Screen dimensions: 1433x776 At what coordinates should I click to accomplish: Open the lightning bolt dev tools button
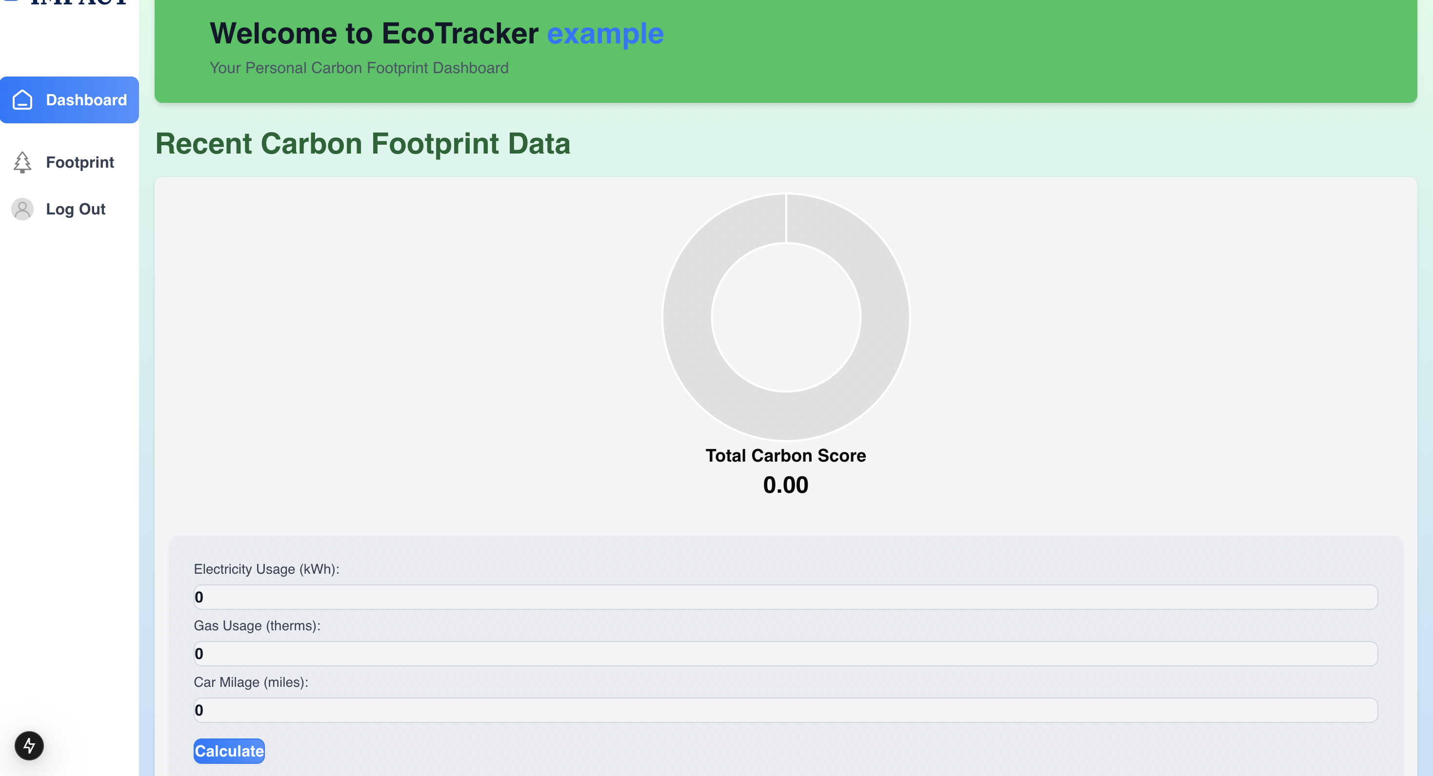tap(29, 745)
